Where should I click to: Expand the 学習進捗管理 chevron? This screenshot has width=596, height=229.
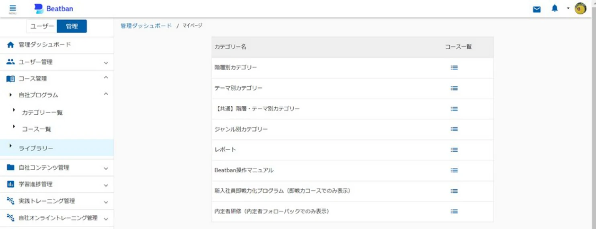[x=106, y=186]
